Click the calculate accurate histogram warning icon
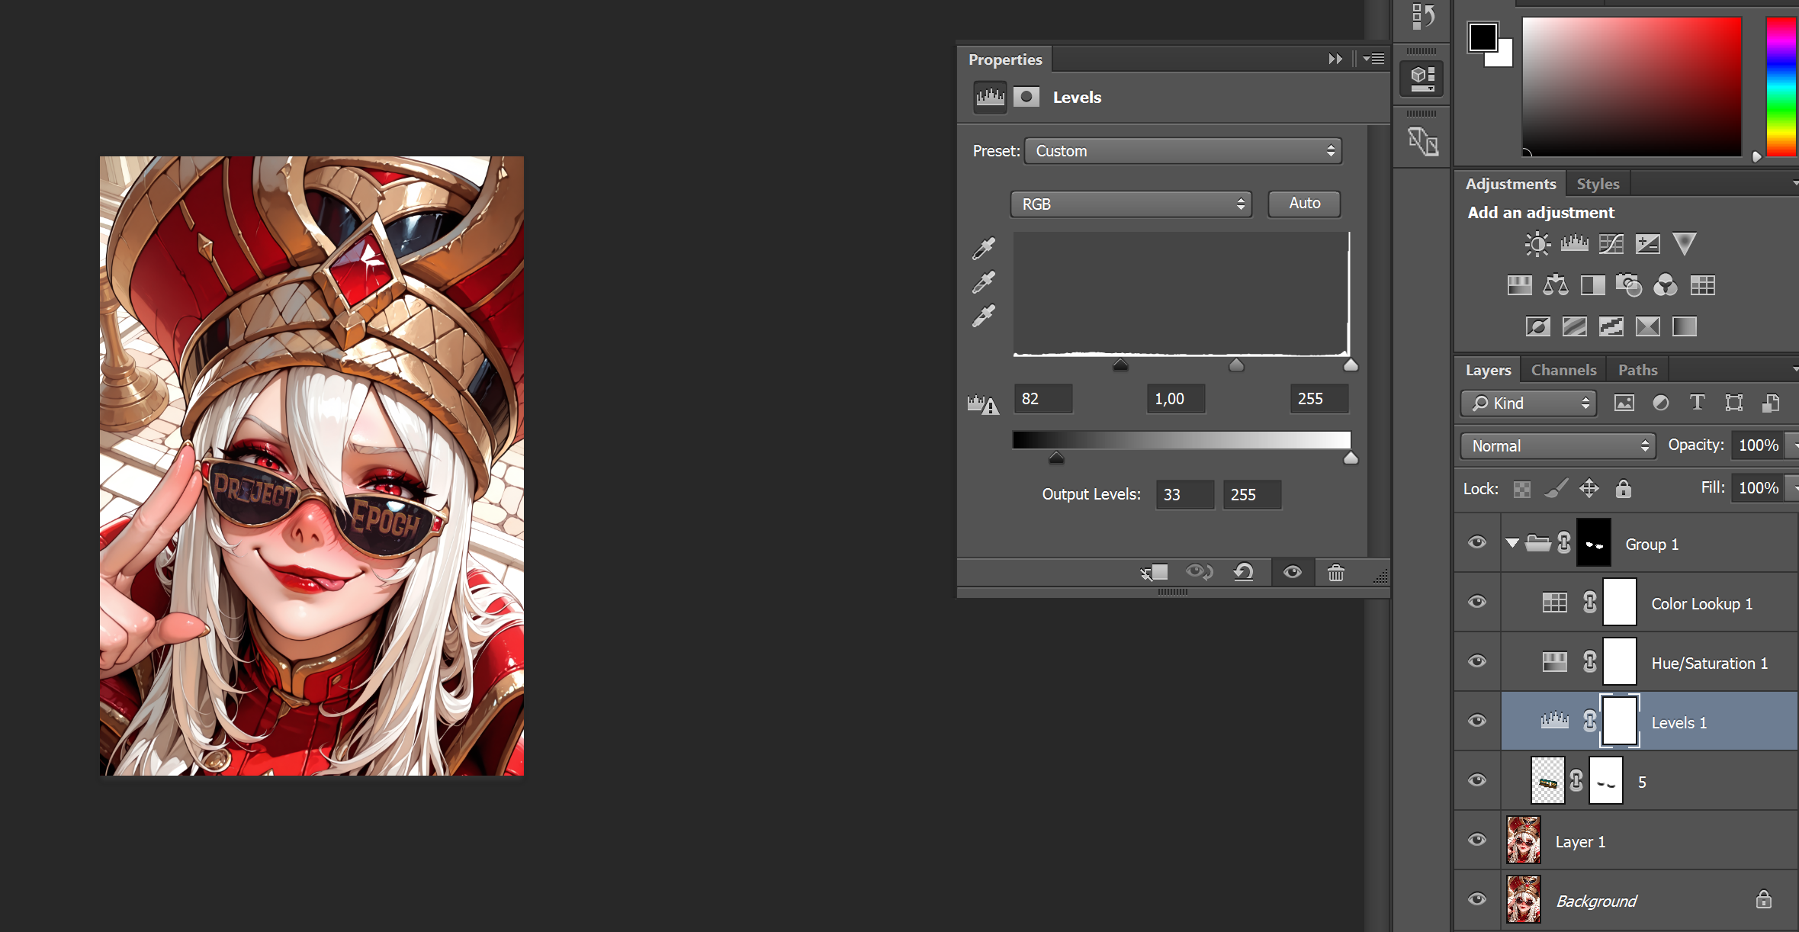Viewport: 1799px width, 932px height. coord(982,403)
